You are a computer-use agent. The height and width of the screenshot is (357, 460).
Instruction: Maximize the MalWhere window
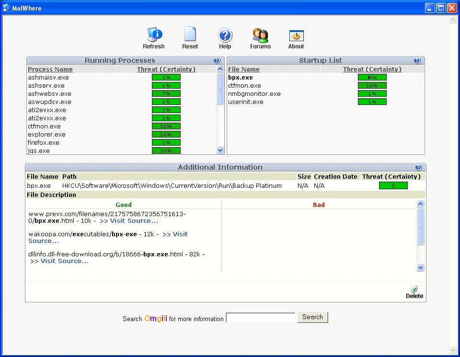[441, 8]
